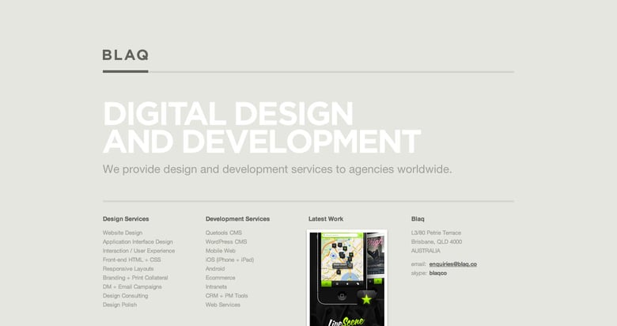Open WordPress CMS
This screenshot has height=326, width=617.
coord(226,241)
